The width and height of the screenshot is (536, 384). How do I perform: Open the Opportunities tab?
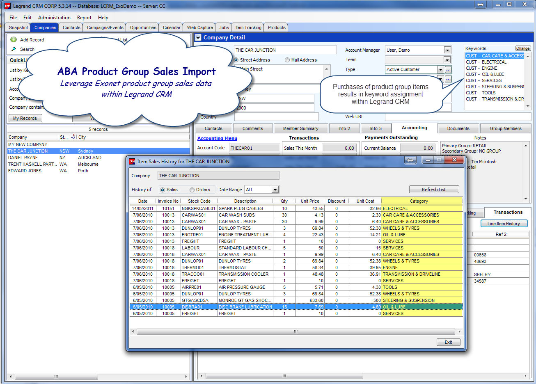coord(143,27)
